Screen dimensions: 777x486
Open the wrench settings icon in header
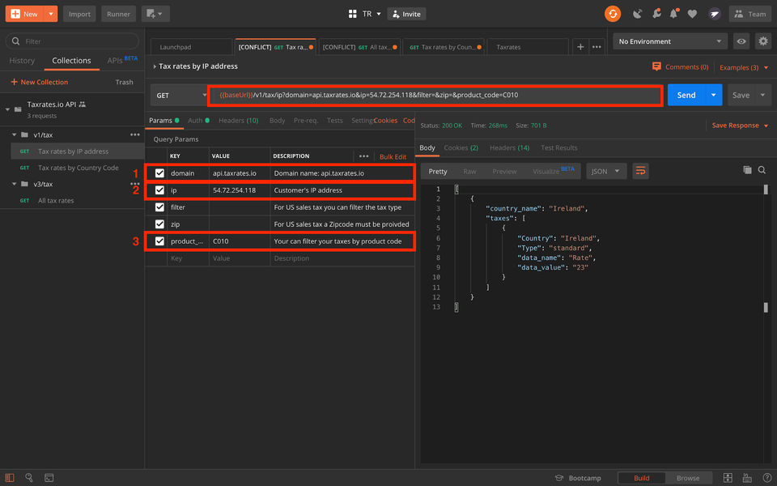[x=656, y=14]
